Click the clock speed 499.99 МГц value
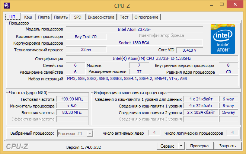Screen dimensions: 246x154 coord(72,99)
